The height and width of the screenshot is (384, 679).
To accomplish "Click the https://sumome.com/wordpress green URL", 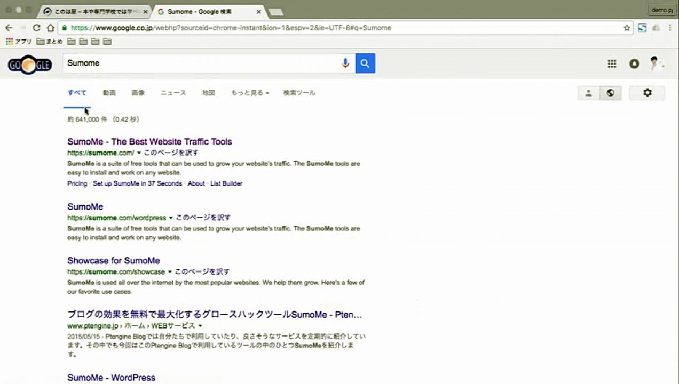I will pyautogui.click(x=116, y=218).
